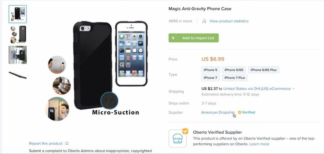324x154 pixels.
Task: Click the circular kitchen inset image
Action: pyautogui.click(x=62, y=85)
